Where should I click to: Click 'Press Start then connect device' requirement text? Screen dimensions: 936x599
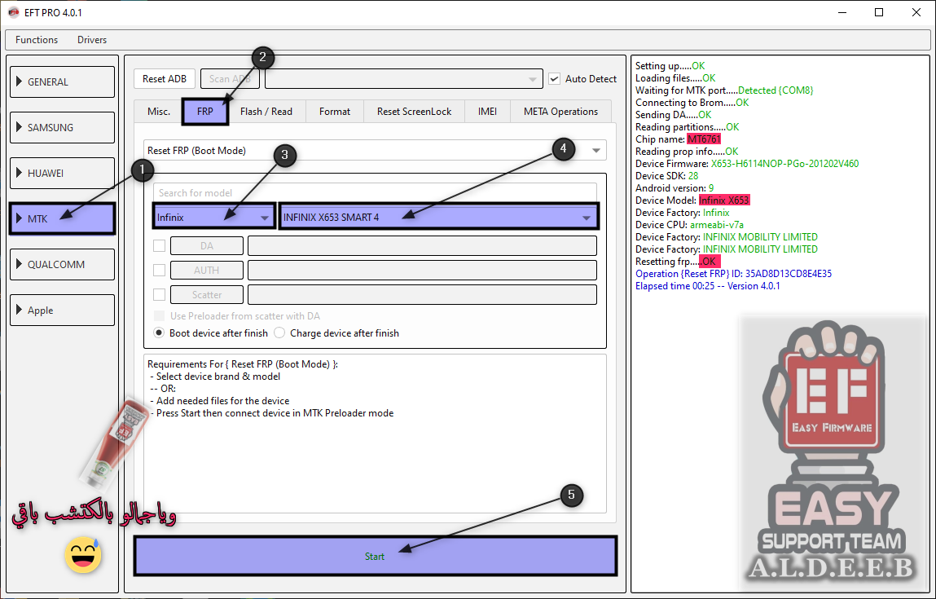(x=275, y=413)
